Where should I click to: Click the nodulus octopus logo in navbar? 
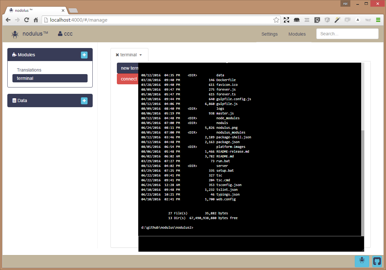pyautogui.click(x=15, y=34)
